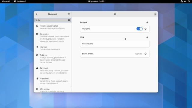
Task: Click the keyboard icon beside Klávesnice
Action: pos(37,34)
